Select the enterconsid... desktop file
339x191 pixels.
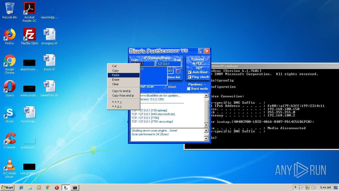point(29,91)
